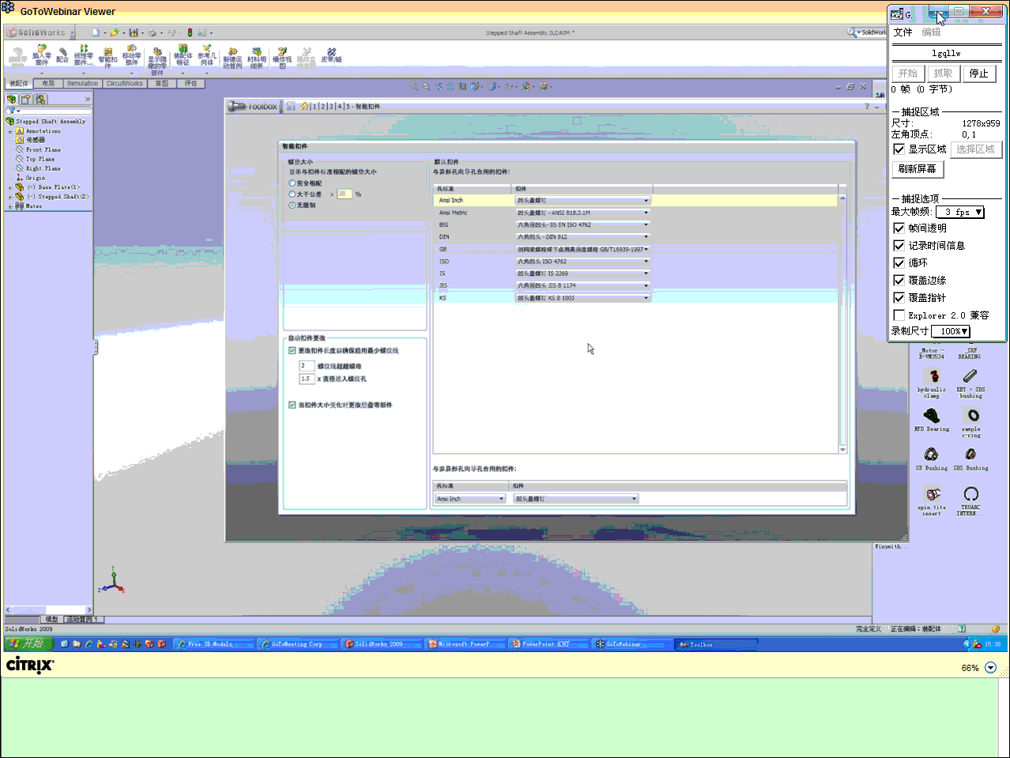Select the NFD Bearing part icon
Image resolution: width=1010 pixels, height=758 pixels.
pos(932,415)
